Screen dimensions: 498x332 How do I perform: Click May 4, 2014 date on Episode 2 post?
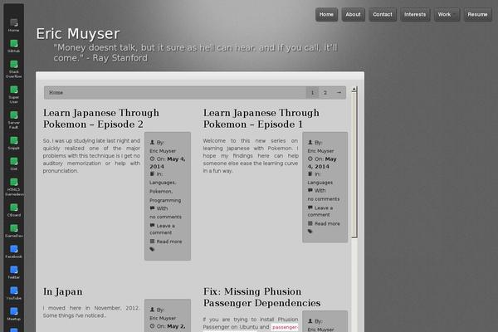coord(168,163)
